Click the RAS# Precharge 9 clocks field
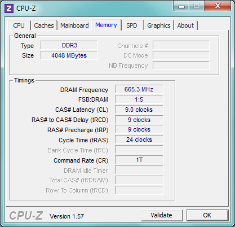Viewport: 235px width, 227px height. click(139, 129)
